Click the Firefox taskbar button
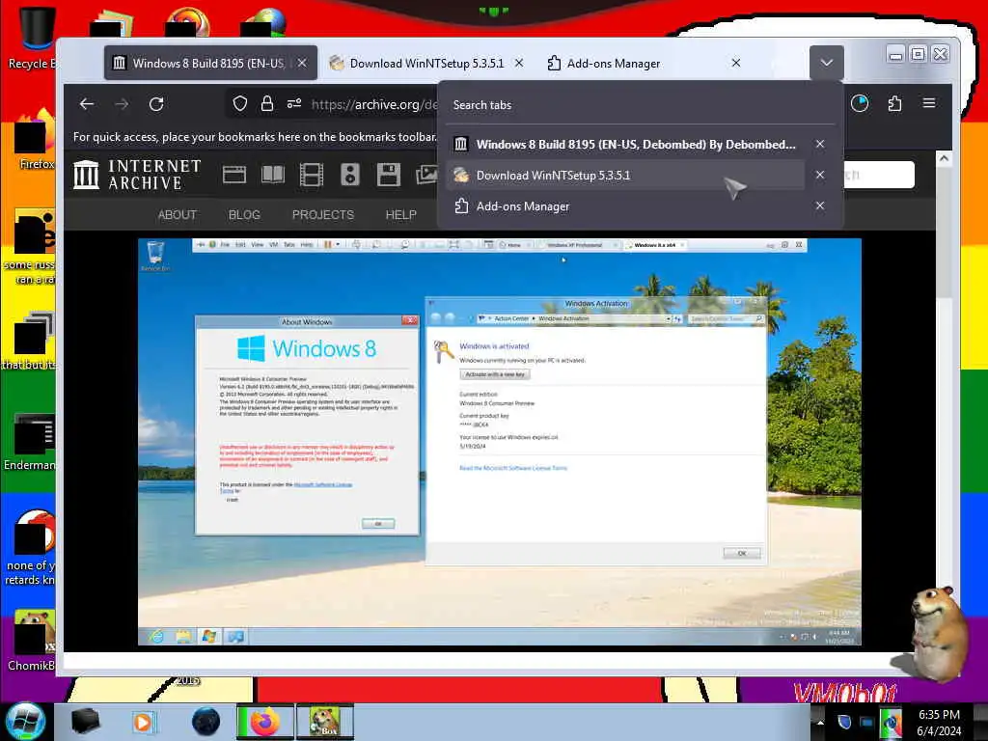The width and height of the screenshot is (988, 741). [264, 722]
